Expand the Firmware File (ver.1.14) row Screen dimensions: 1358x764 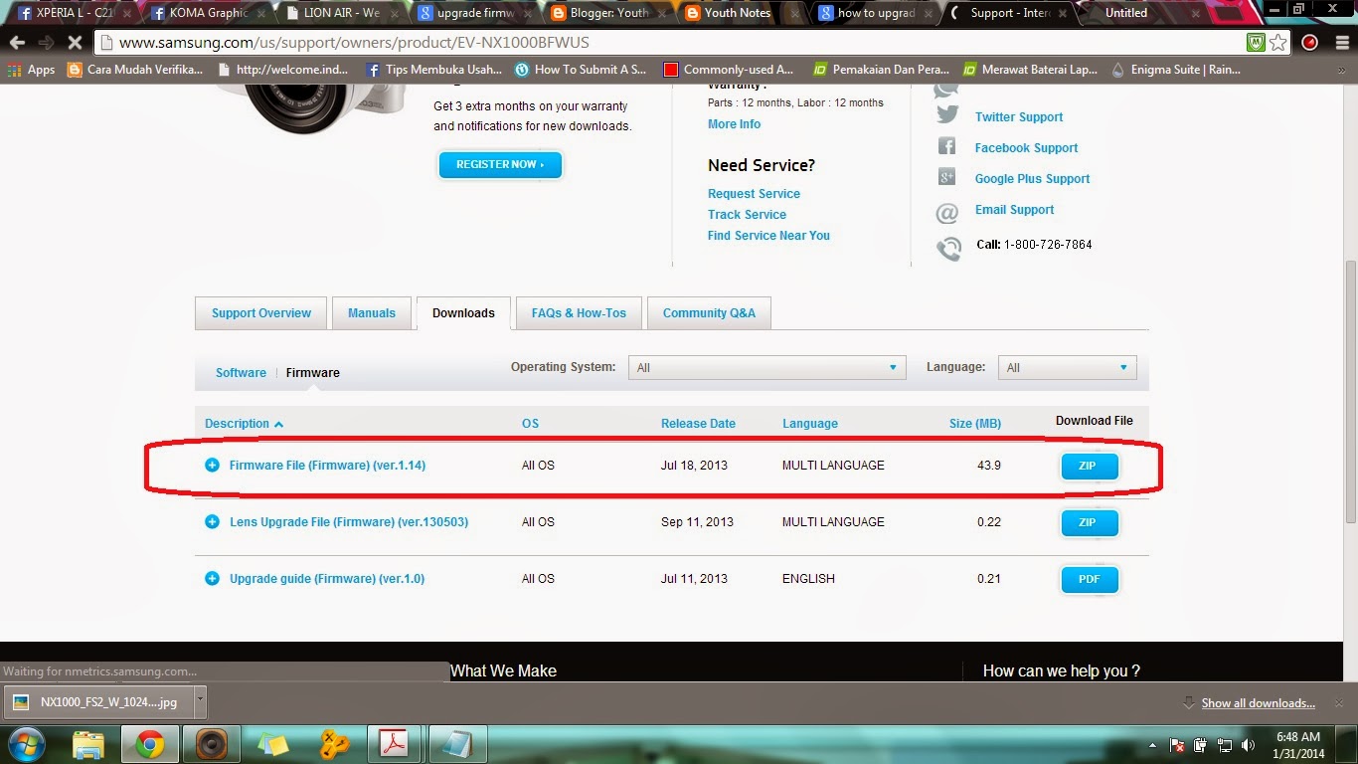(x=212, y=466)
